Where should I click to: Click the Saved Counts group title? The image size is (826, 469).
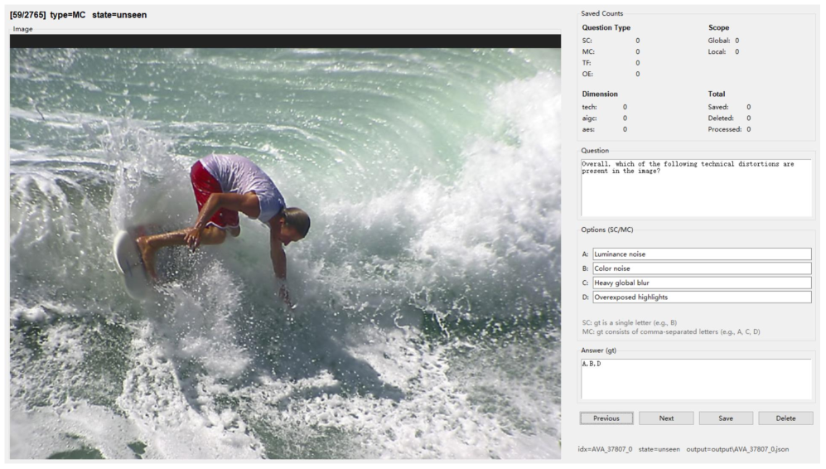(602, 13)
